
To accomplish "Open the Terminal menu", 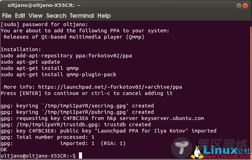I will click(82, 16).
